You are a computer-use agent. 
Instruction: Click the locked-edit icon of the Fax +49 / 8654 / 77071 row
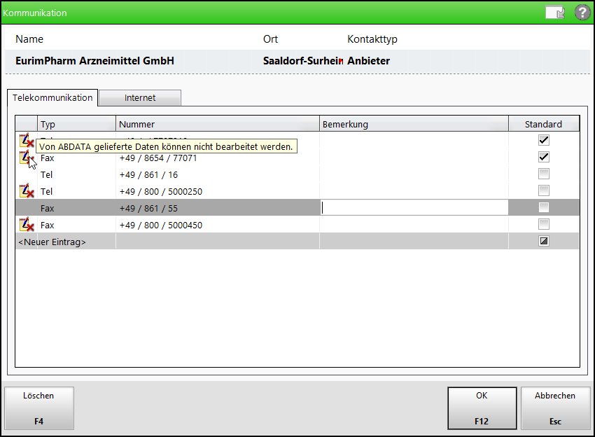click(x=27, y=157)
